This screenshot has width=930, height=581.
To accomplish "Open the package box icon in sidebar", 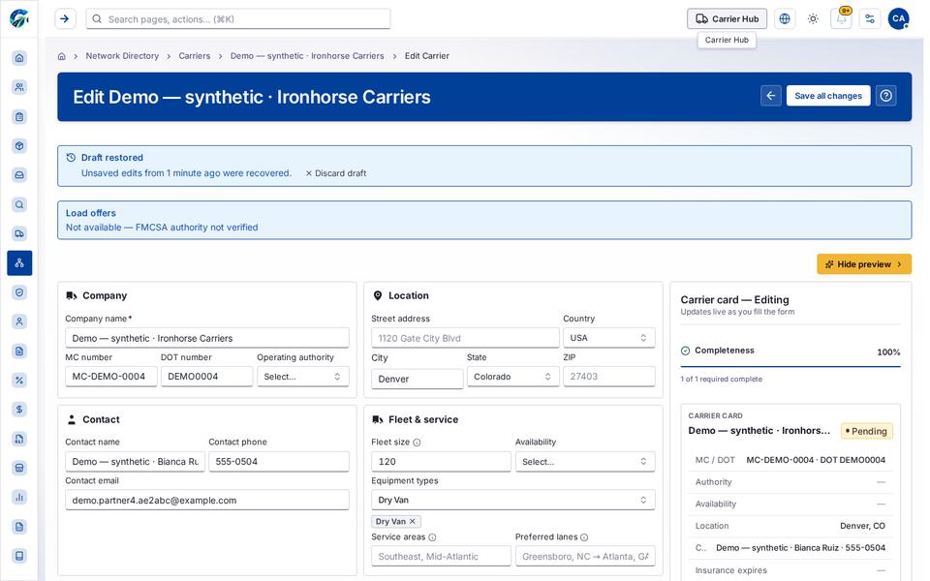I will tap(19, 146).
